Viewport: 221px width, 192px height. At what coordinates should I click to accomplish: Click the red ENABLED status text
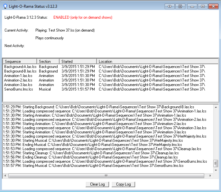point(83,17)
